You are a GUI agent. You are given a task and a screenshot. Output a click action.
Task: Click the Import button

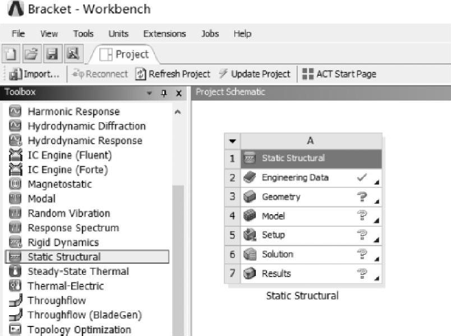[34, 74]
